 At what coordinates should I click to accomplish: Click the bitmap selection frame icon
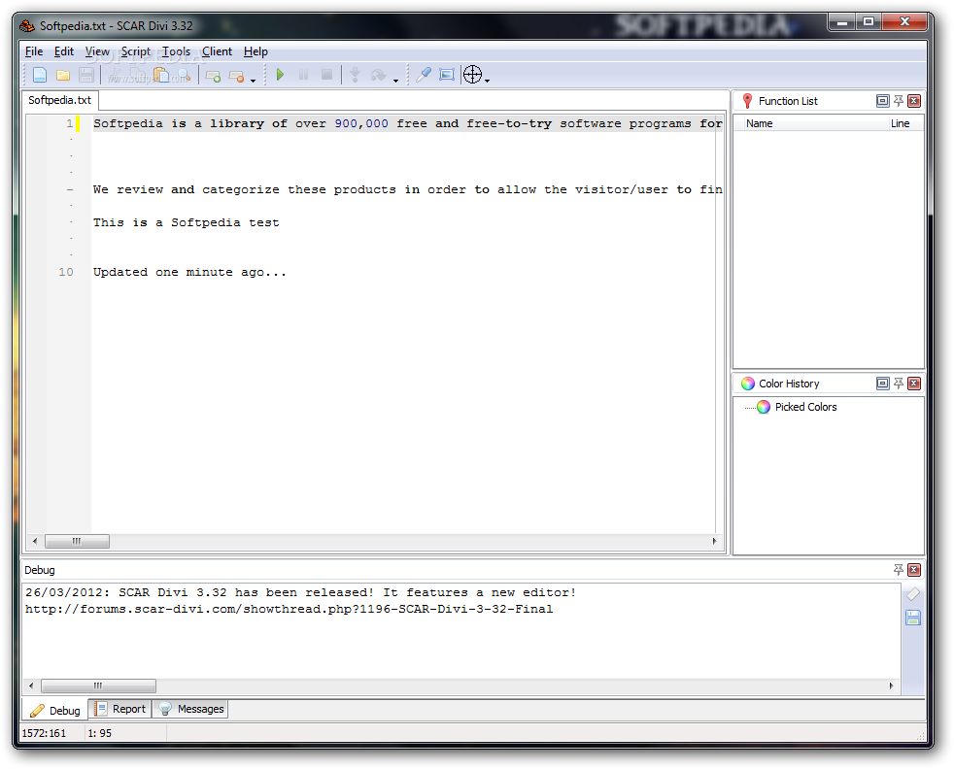coord(447,75)
